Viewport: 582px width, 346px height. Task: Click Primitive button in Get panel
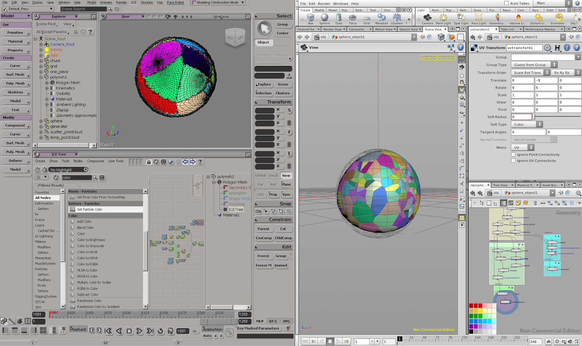pyautogui.click(x=15, y=33)
